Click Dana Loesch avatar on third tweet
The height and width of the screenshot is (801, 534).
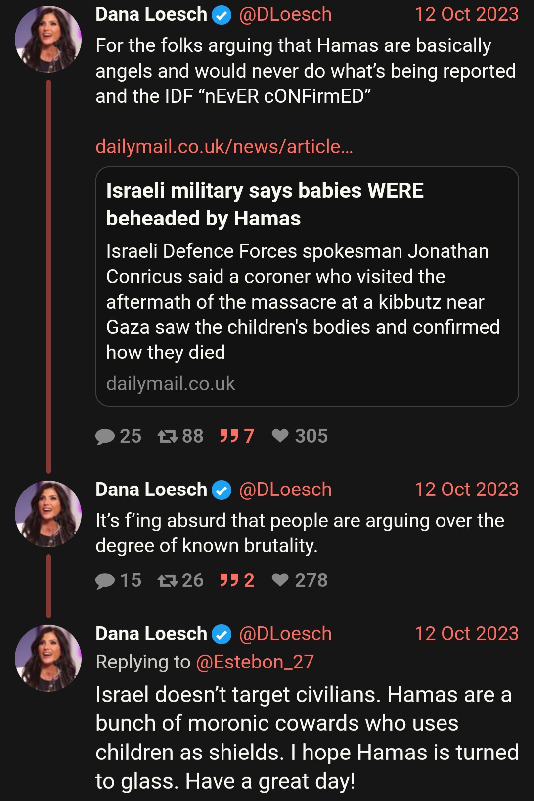coord(48,659)
